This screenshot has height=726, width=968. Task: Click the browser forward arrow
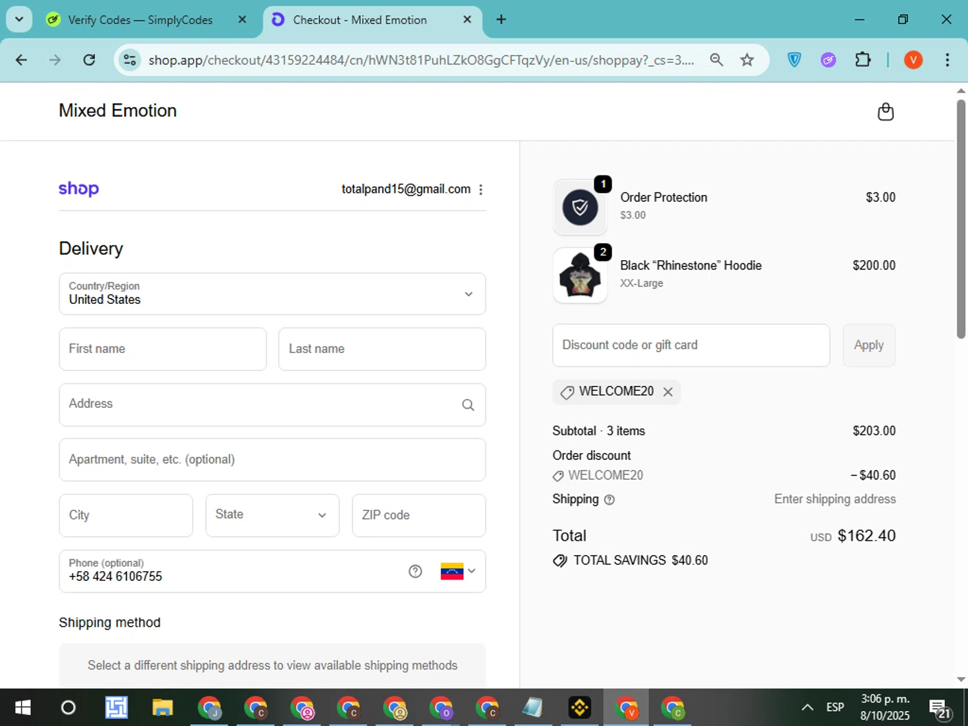(55, 60)
